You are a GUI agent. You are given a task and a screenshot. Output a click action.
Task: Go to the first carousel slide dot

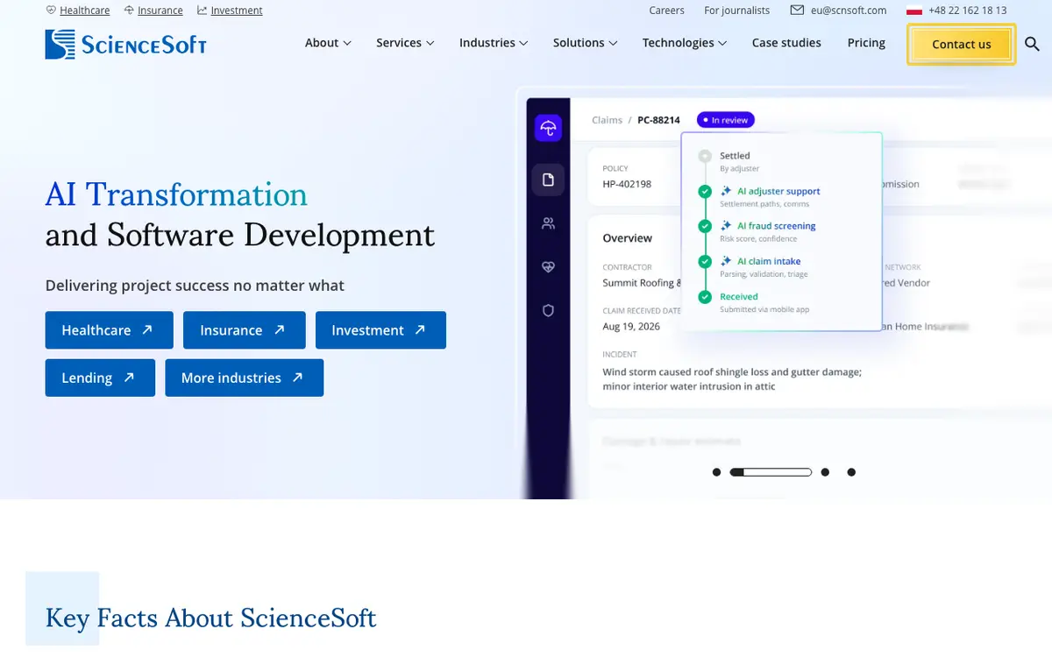pos(716,472)
